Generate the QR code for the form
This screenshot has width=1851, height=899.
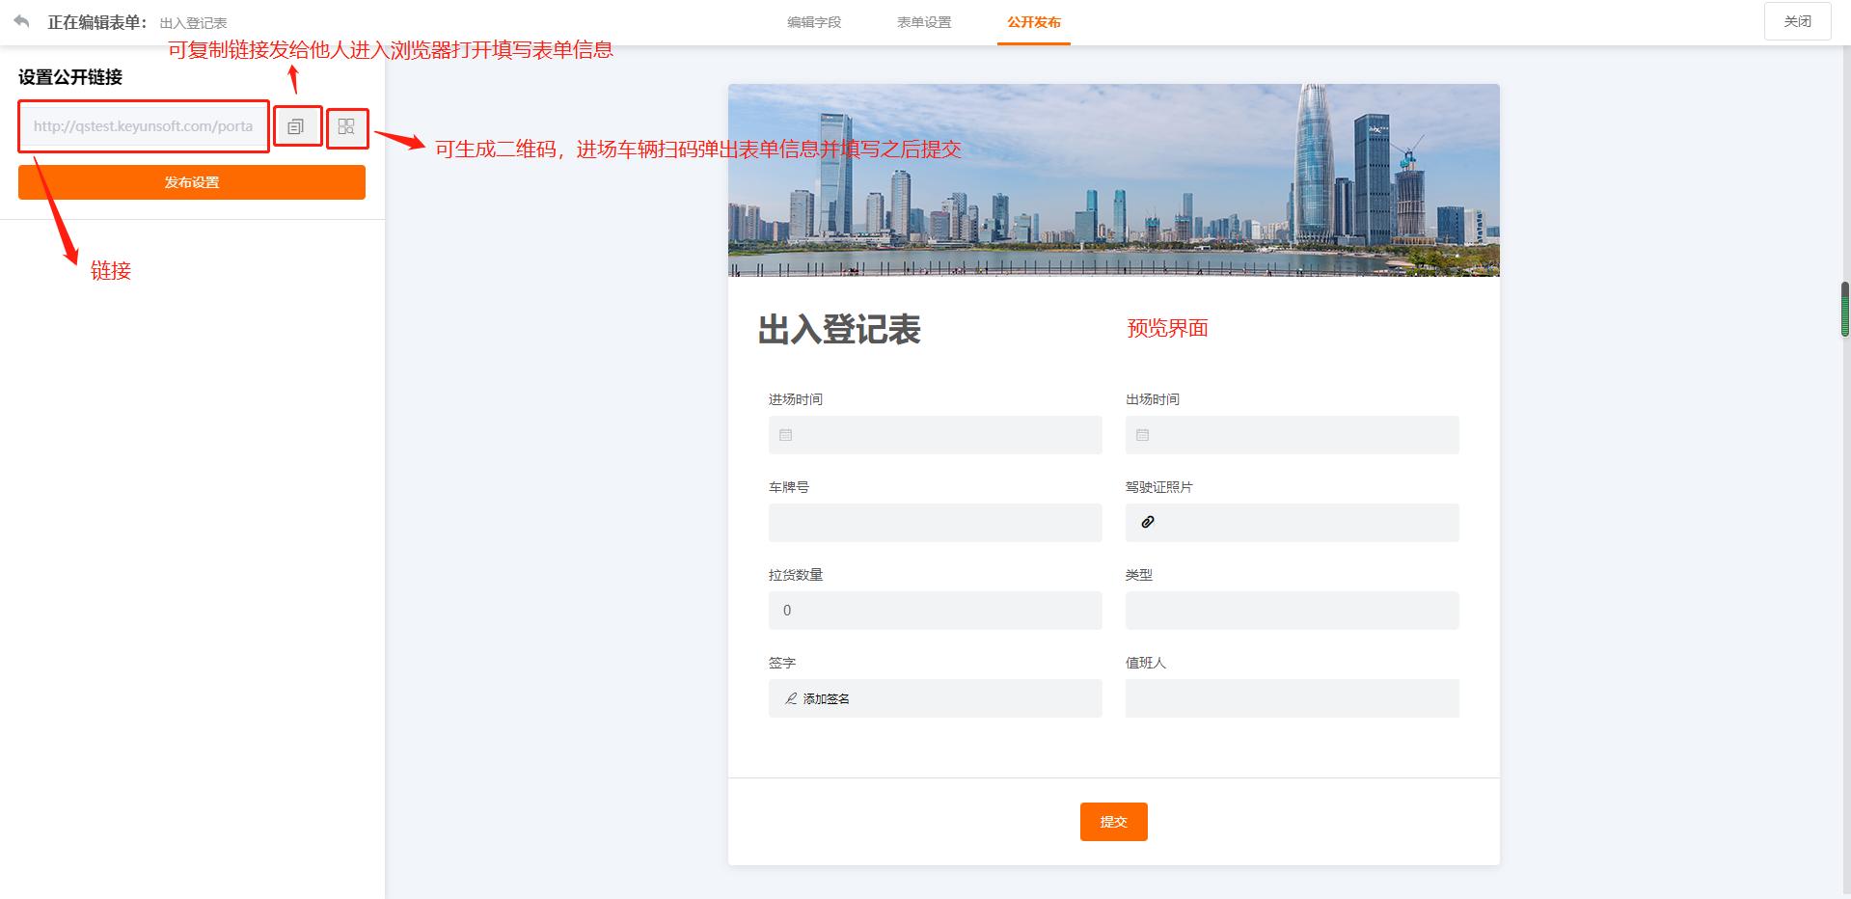point(347,126)
